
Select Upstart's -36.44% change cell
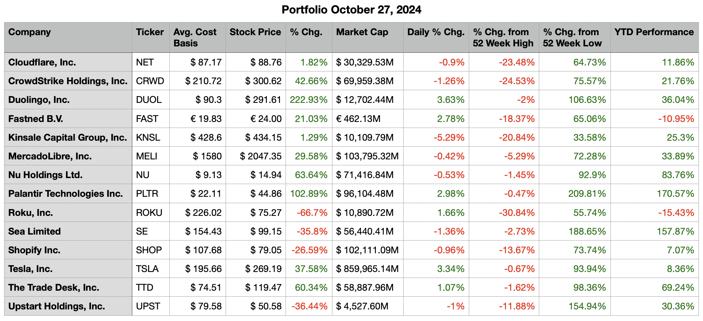(x=310, y=306)
